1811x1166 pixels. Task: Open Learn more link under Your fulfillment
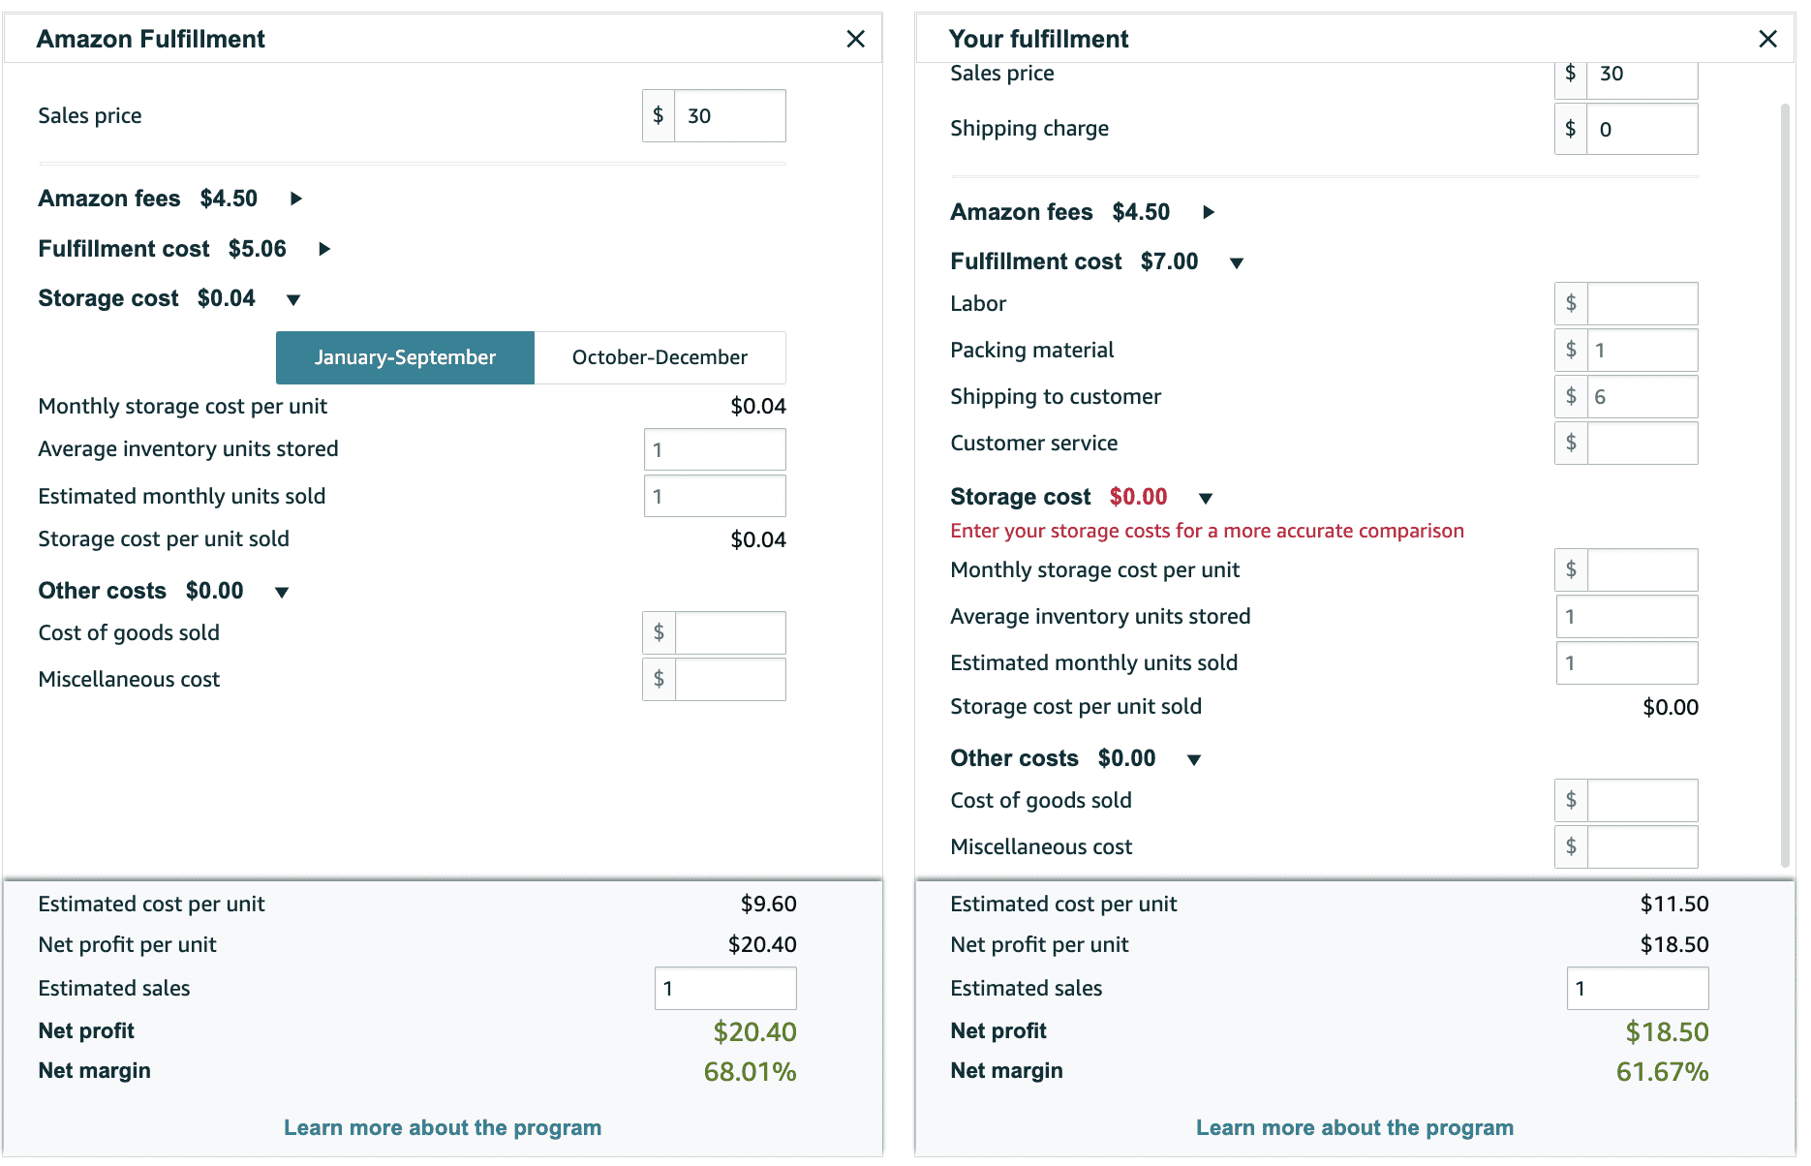click(x=1355, y=1127)
